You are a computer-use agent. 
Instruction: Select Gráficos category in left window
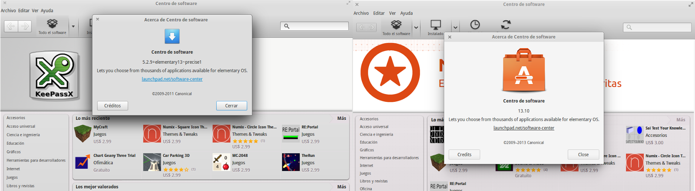coord(13,152)
